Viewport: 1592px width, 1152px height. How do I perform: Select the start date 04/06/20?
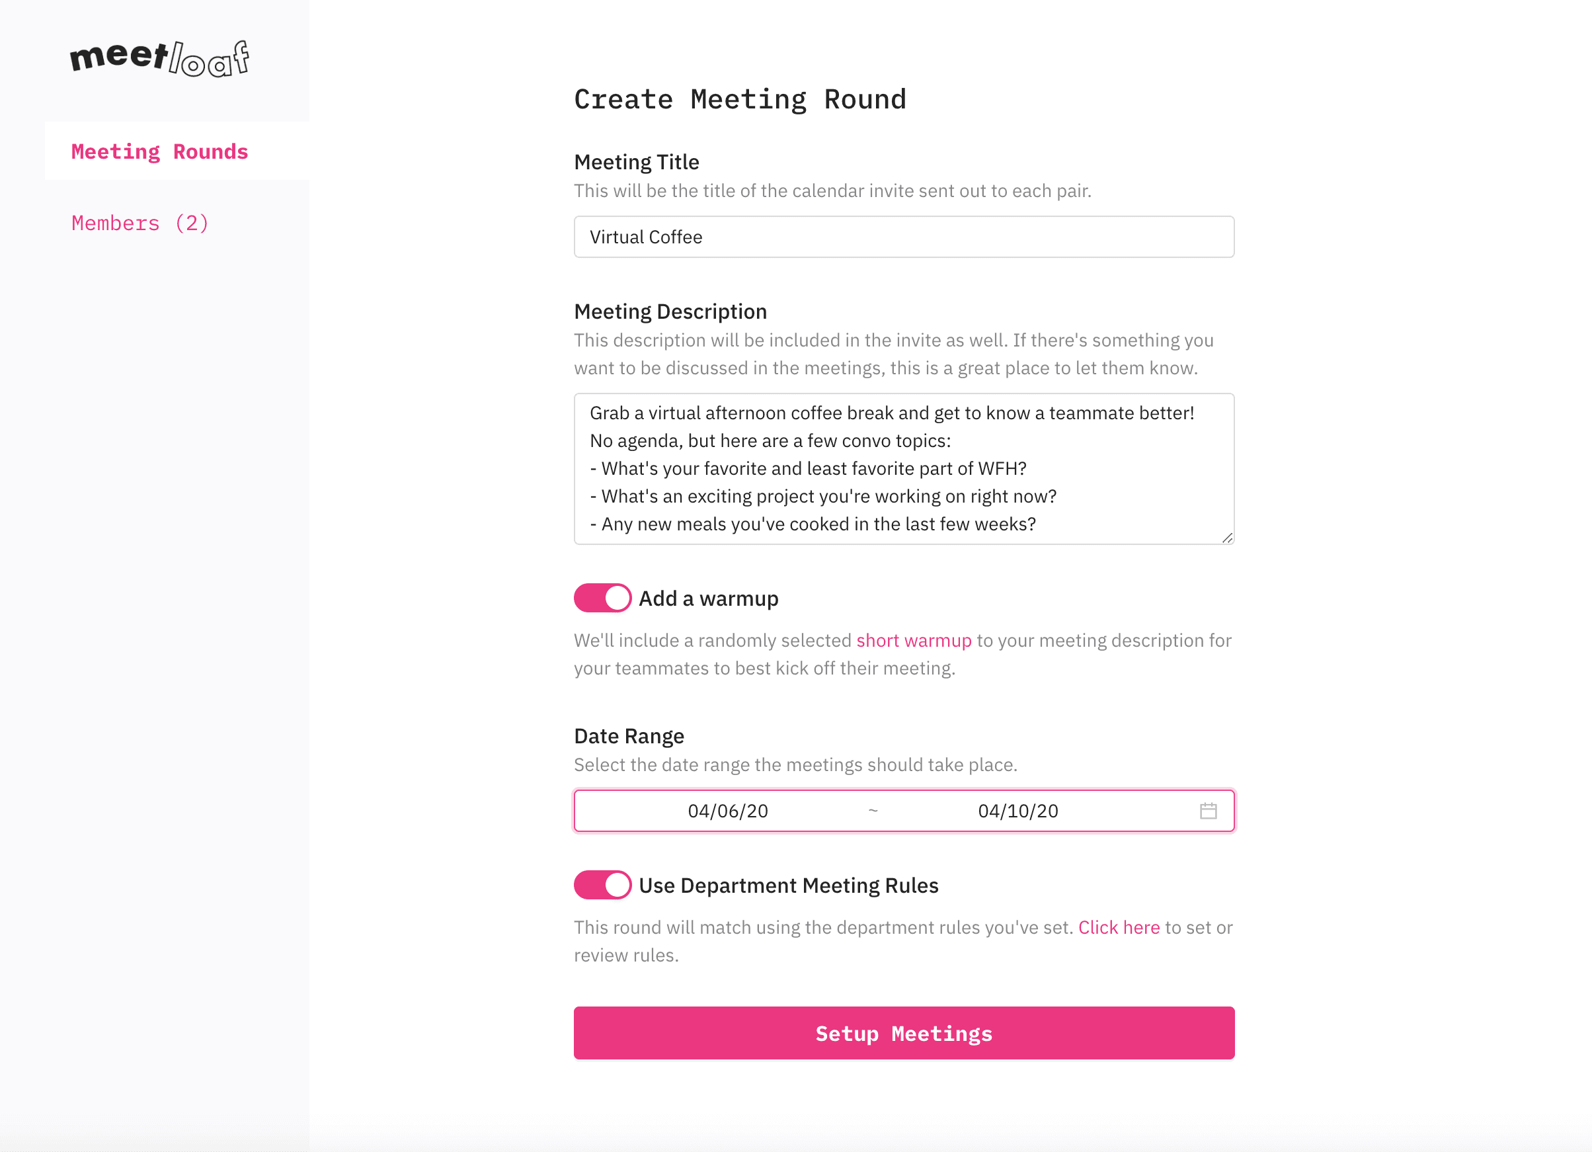point(728,811)
